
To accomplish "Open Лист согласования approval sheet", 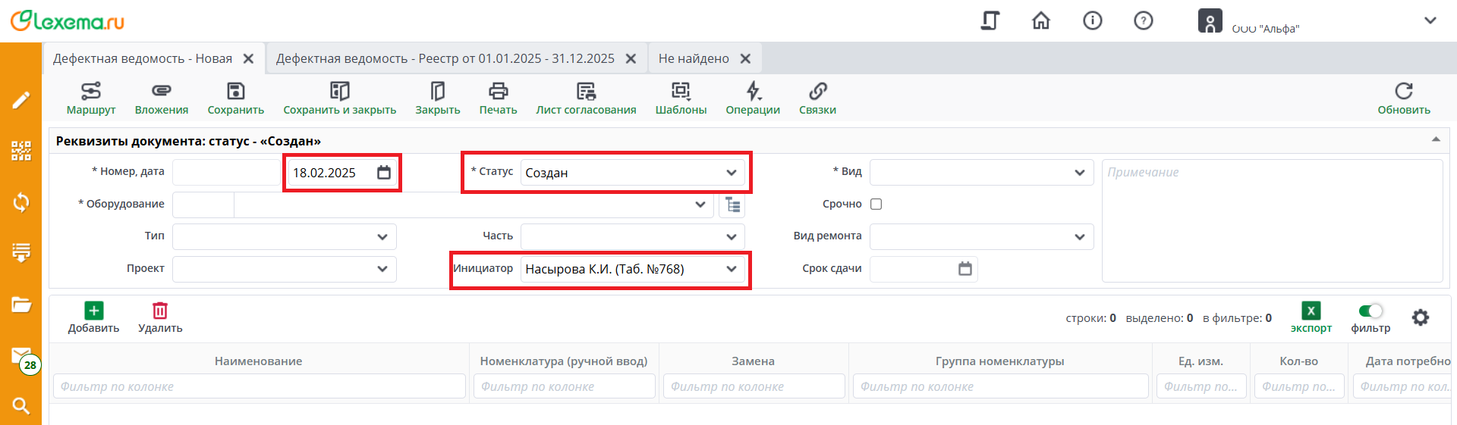I will pyautogui.click(x=586, y=98).
